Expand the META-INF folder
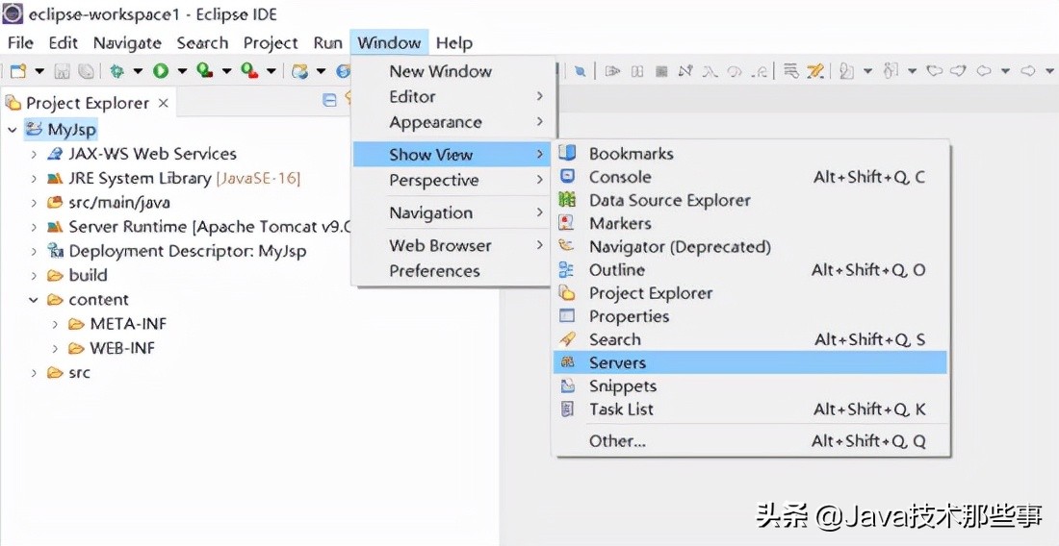 tap(56, 324)
